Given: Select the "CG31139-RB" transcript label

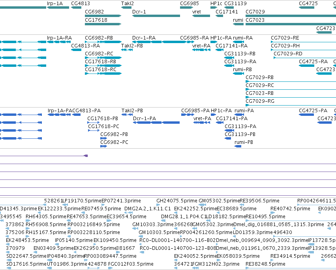Looking at the screenshot, I should point(240,54).
